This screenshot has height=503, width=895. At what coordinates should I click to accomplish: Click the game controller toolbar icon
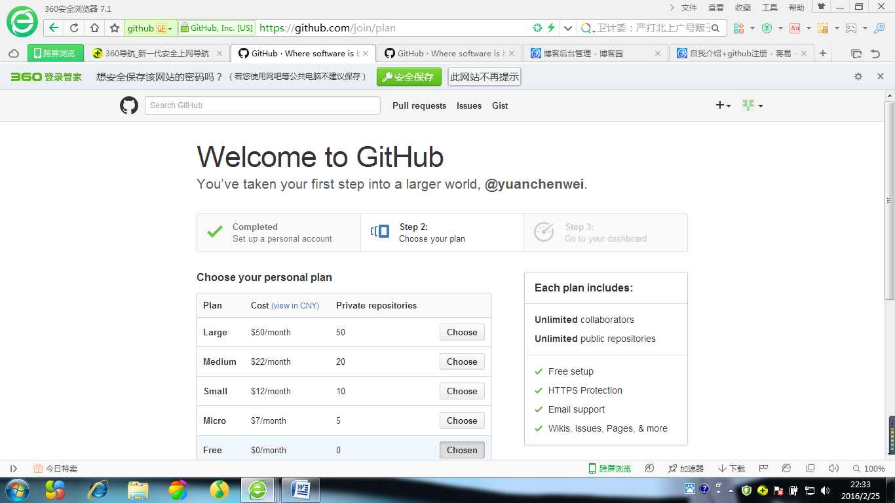(851, 28)
